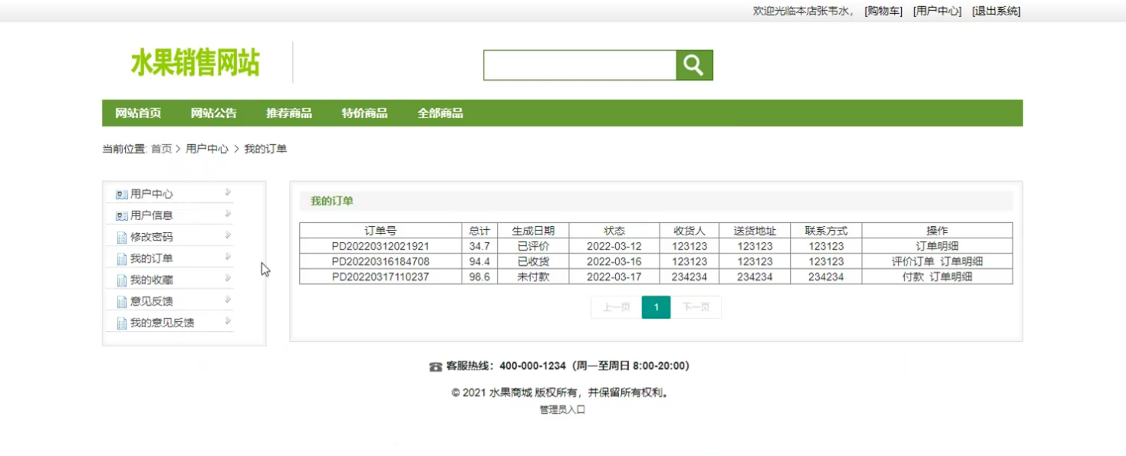Open the top-bar 用户中心 link
Screen dimensions: 1126x456
(937, 11)
